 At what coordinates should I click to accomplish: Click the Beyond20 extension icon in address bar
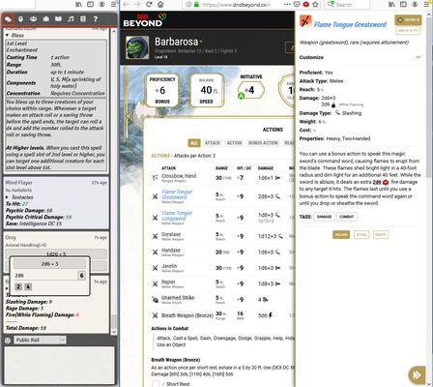click(306, 5)
